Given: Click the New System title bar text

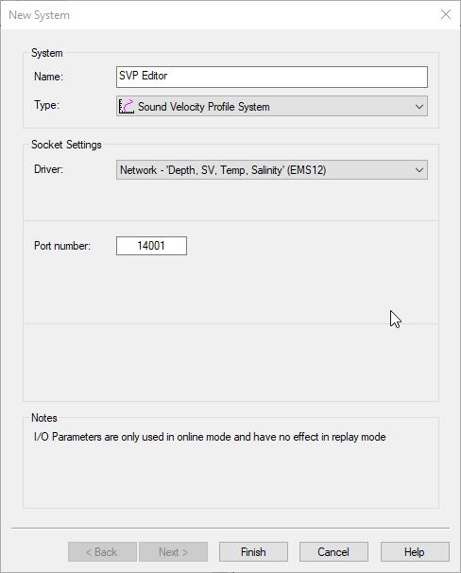Looking at the screenshot, I should [x=39, y=15].
